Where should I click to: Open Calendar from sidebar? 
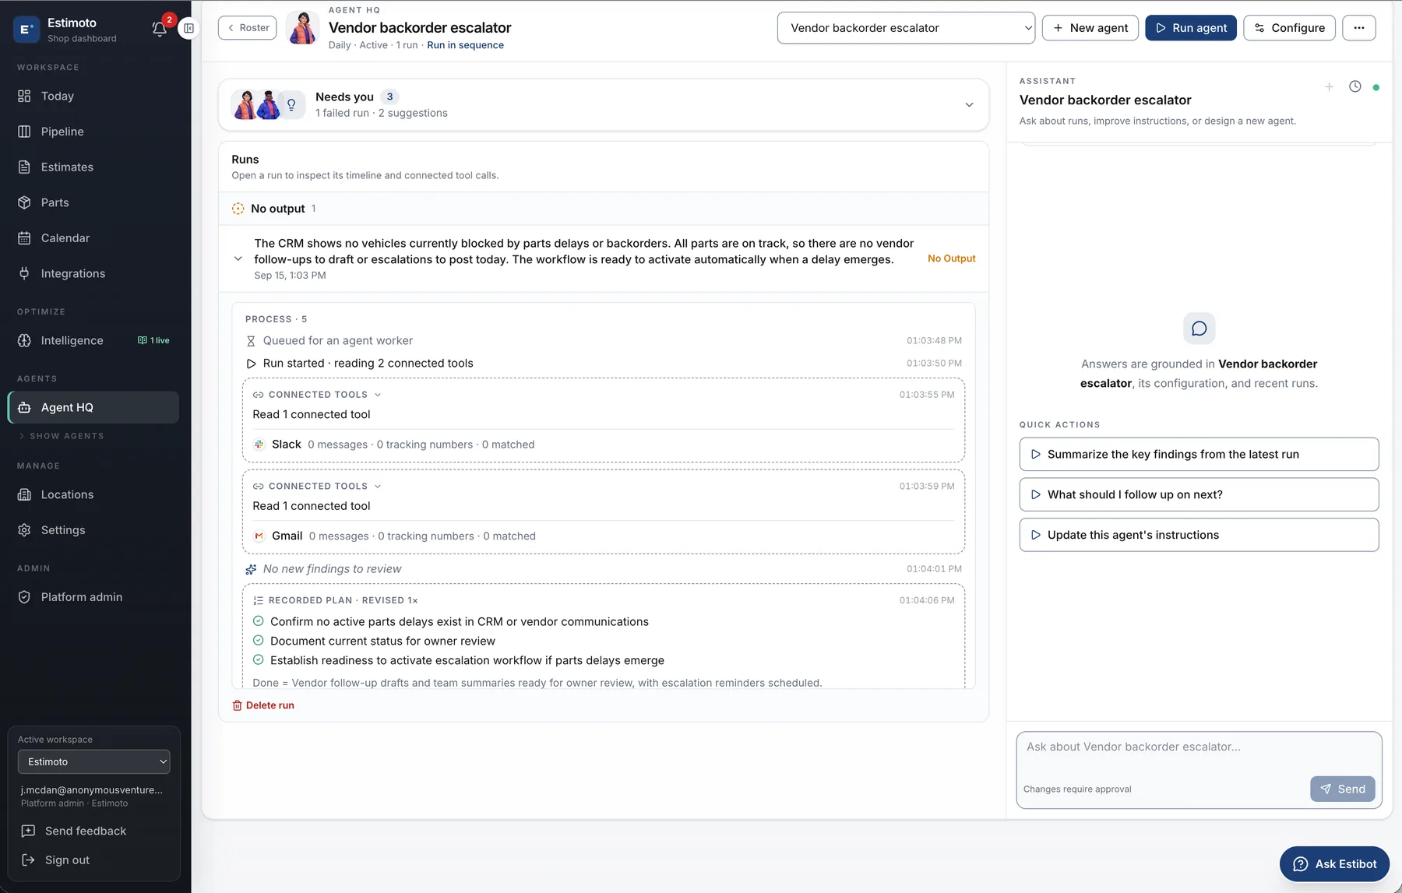point(94,238)
